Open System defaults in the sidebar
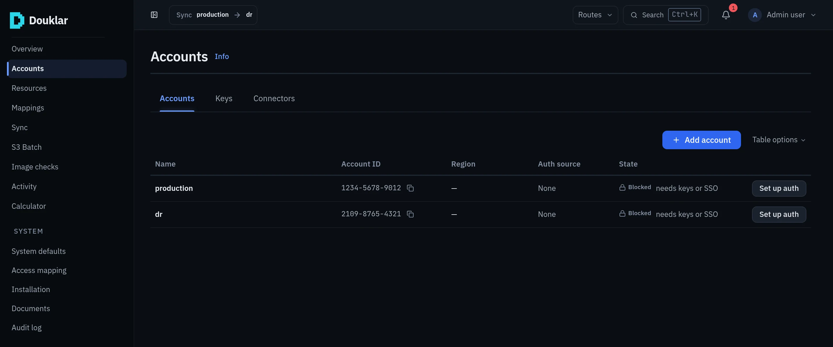The height and width of the screenshot is (347, 833). tap(38, 251)
